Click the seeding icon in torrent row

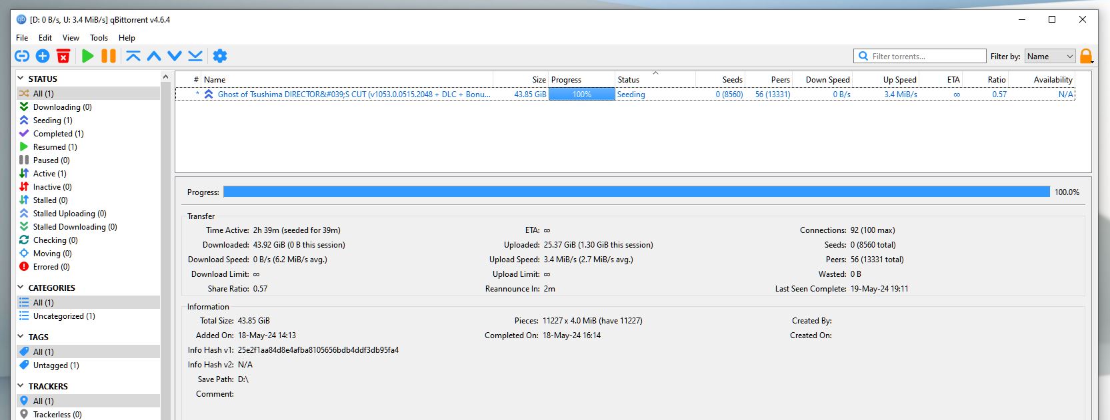point(209,95)
